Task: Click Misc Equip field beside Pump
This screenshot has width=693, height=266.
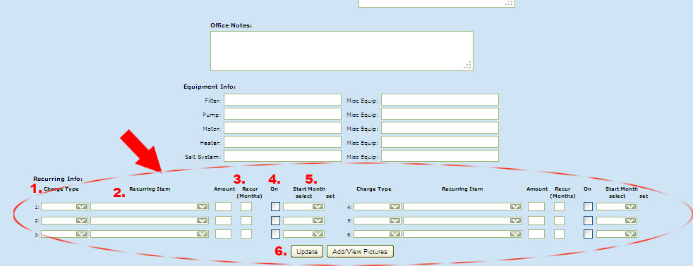Action: [x=440, y=113]
